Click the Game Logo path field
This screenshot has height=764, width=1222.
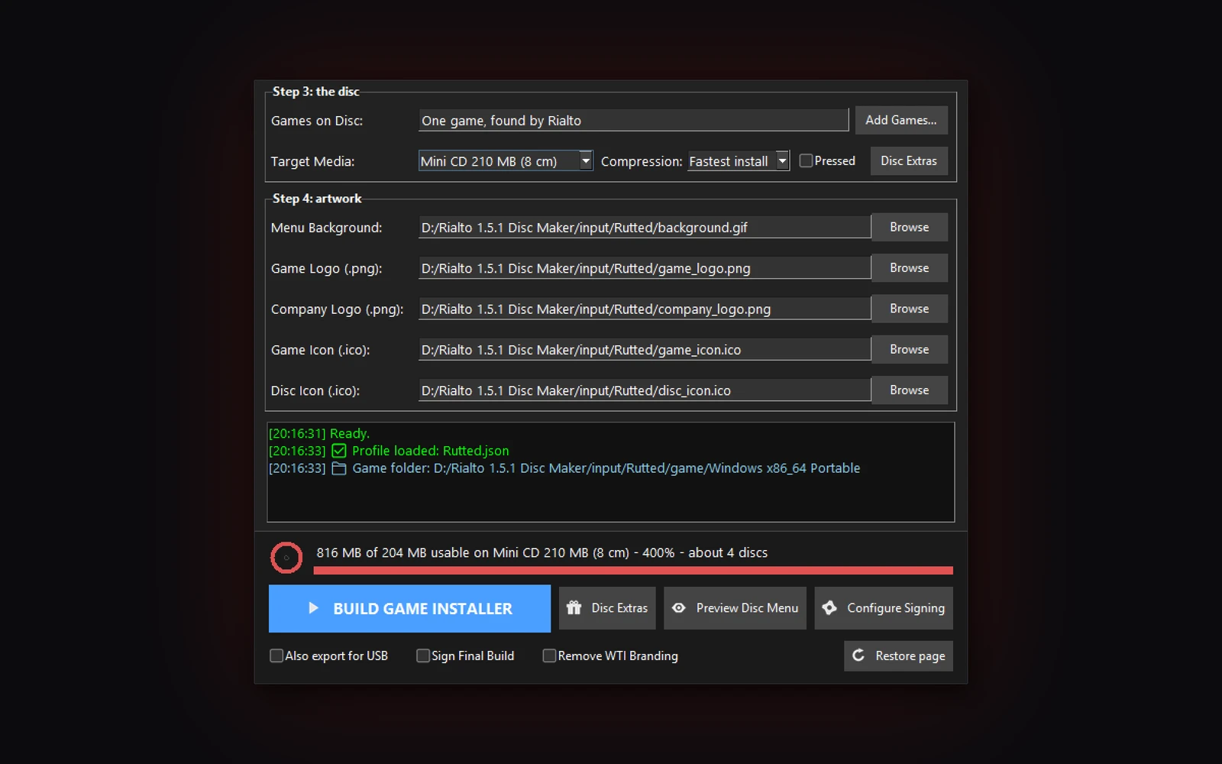tap(645, 268)
